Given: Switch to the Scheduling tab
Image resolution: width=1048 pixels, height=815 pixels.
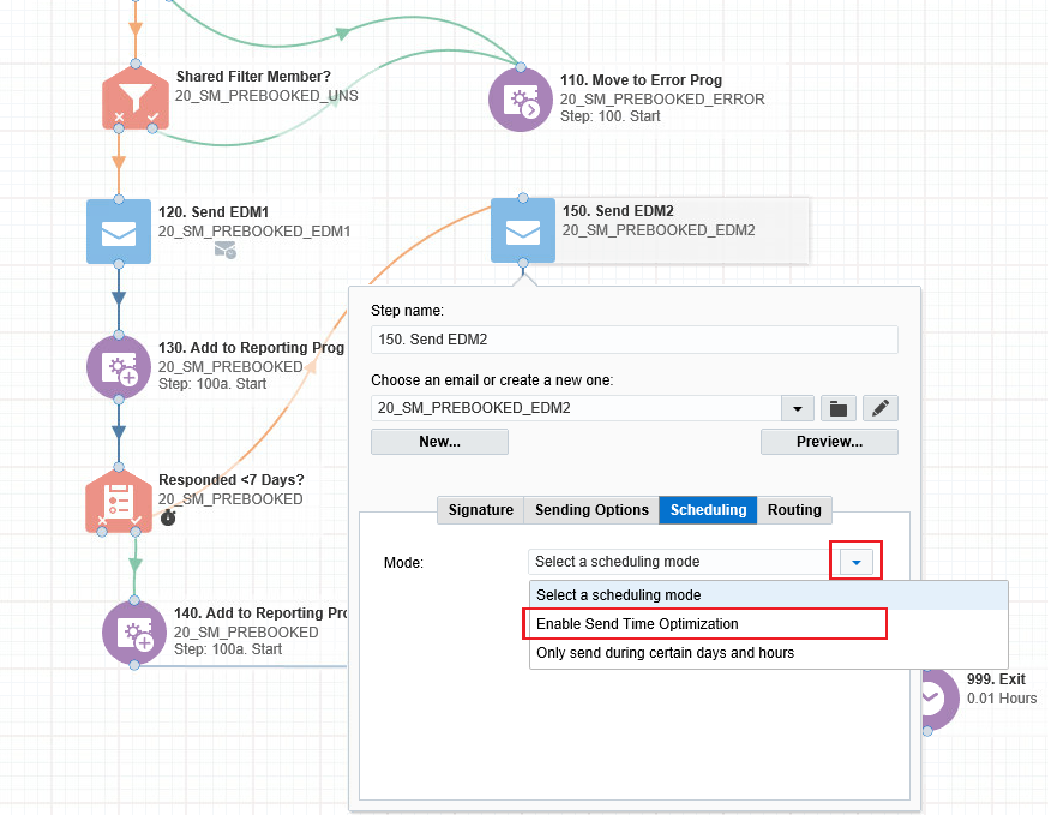Looking at the screenshot, I should (708, 510).
